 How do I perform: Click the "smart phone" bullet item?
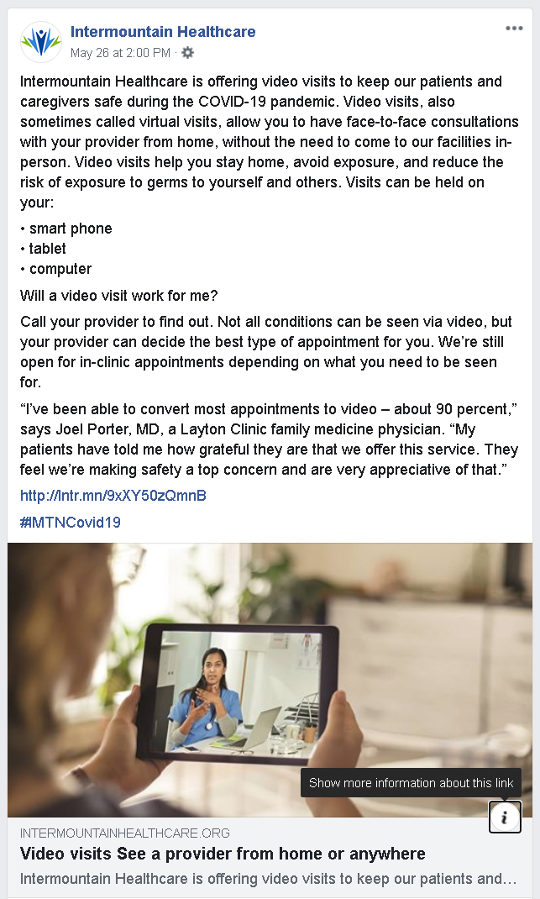[x=66, y=229]
